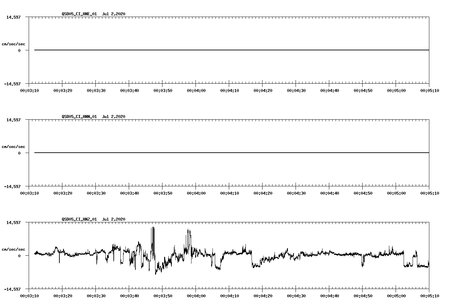Click zero axis label of HNE plot
The height and width of the screenshot is (308, 453).
pyautogui.click(x=19, y=50)
